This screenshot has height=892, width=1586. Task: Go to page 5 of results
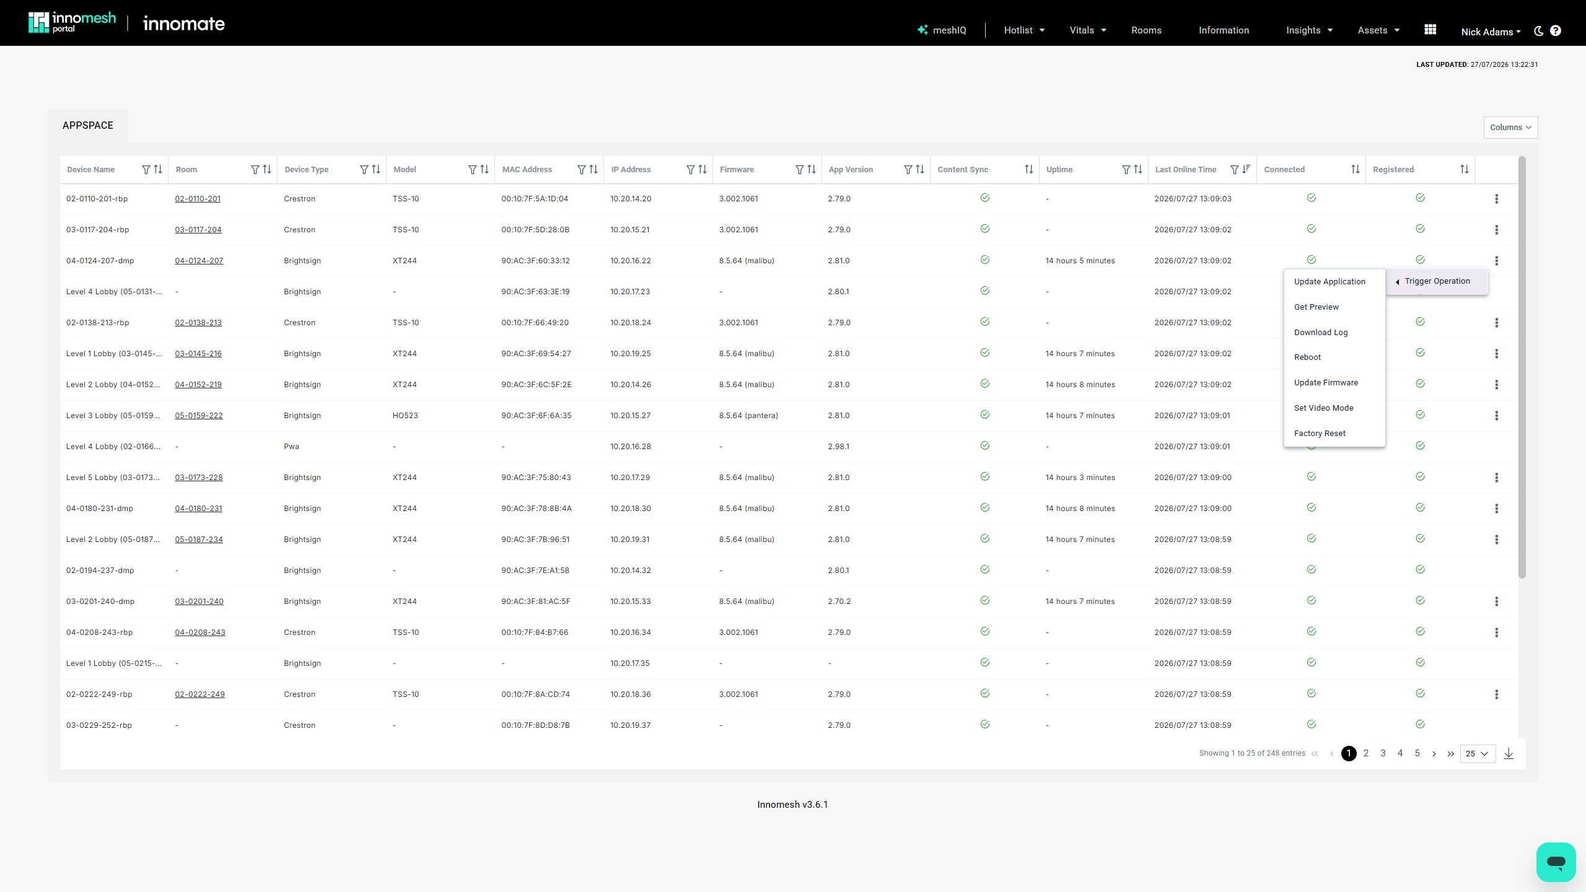tap(1417, 753)
